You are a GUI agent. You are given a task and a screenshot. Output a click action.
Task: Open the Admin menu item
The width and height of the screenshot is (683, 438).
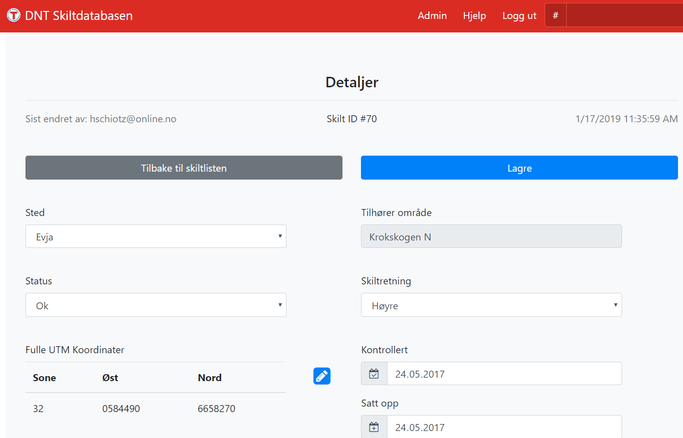click(x=432, y=15)
